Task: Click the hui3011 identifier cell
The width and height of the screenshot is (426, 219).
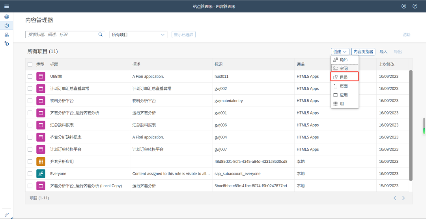Action: pyautogui.click(x=221, y=77)
